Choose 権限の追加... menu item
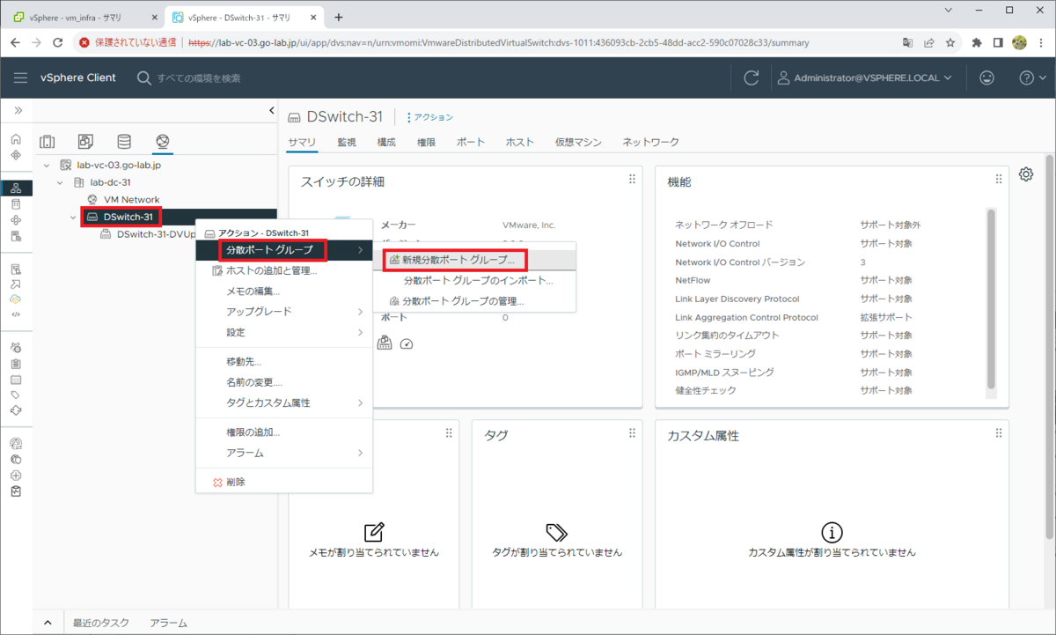This screenshot has width=1056, height=635. tap(284, 432)
